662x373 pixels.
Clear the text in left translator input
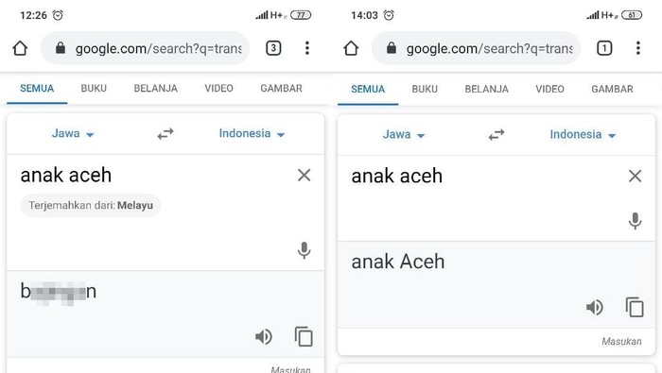[304, 175]
